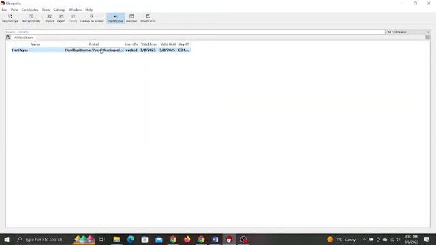Select the All Certificates tab
The height and width of the screenshot is (245, 436).
(24, 37)
